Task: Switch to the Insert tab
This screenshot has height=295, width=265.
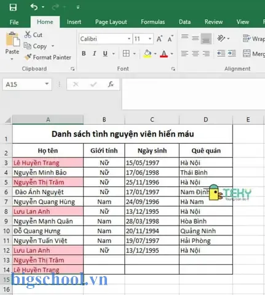Action: point(74,22)
